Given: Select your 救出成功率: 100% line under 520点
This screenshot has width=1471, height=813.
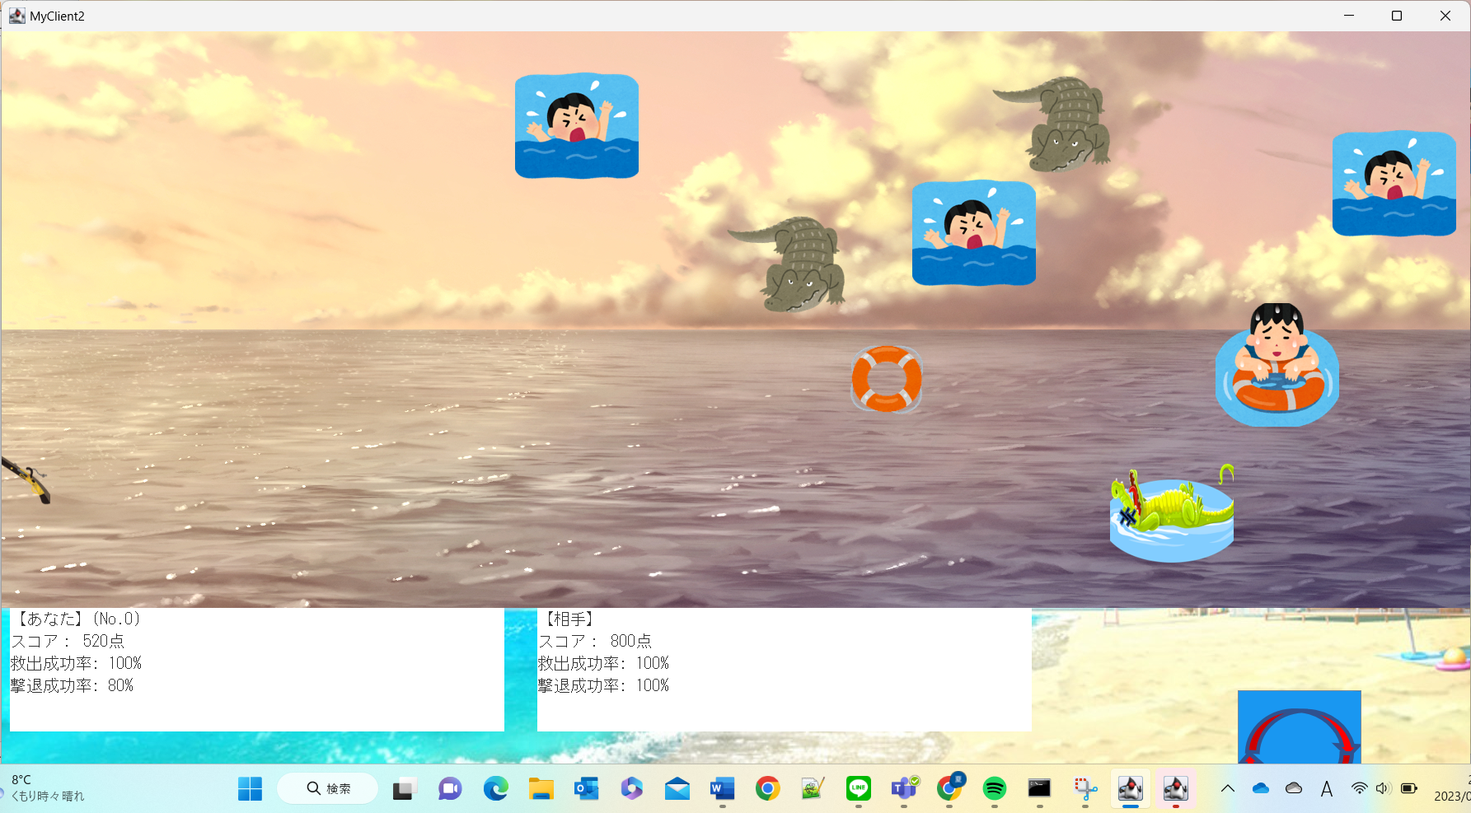Looking at the screenshot, I should click(x=76, y=663).
